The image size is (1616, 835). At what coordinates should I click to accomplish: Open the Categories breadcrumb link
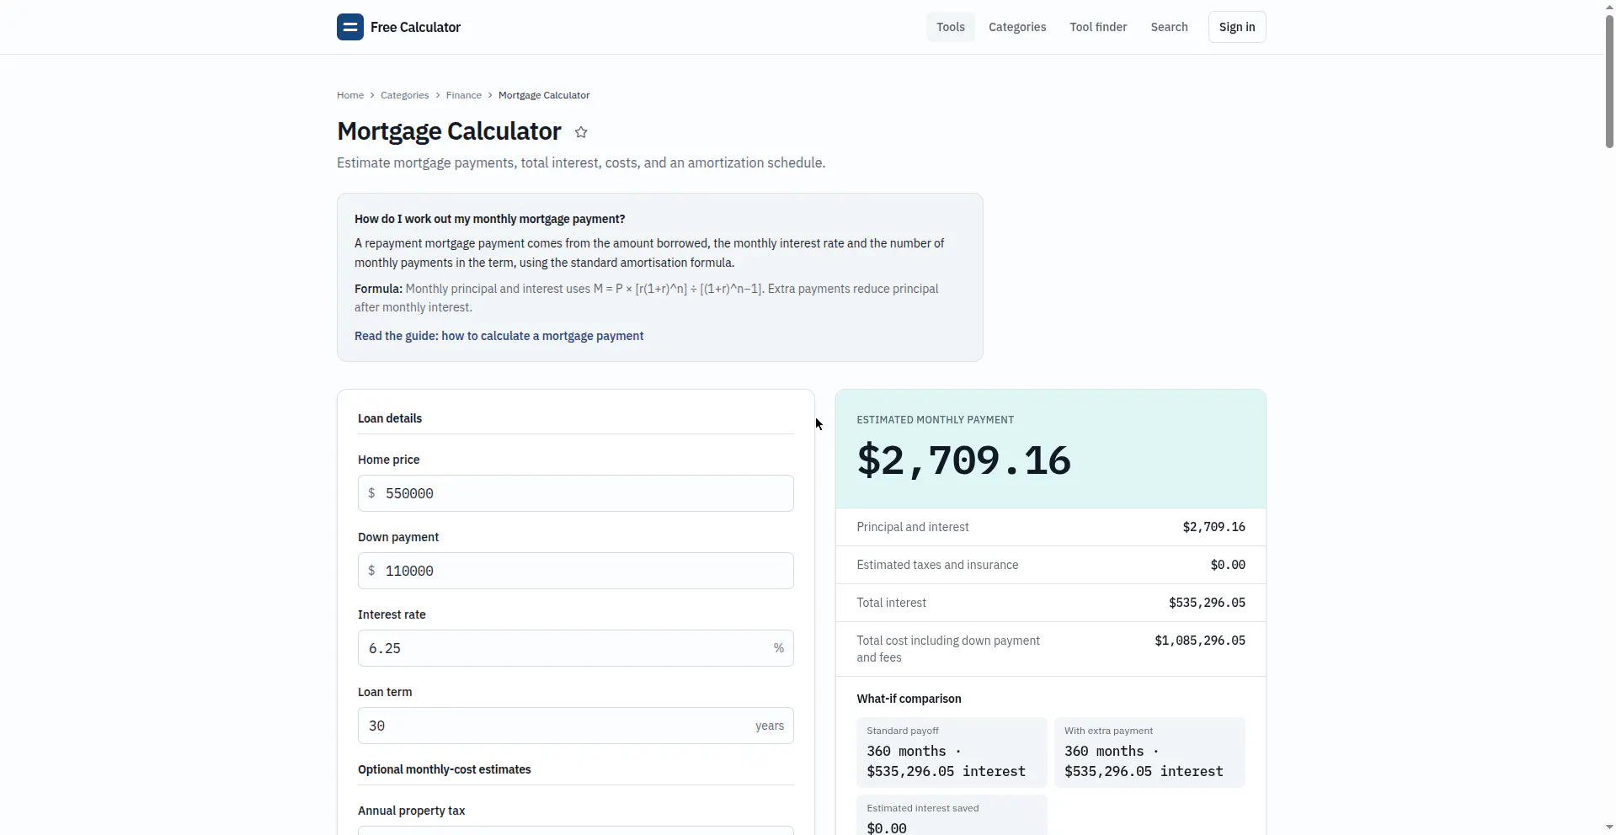[404, 95]
